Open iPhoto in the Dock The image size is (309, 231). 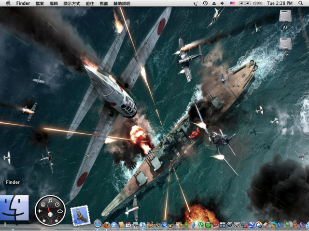point(150,225)
